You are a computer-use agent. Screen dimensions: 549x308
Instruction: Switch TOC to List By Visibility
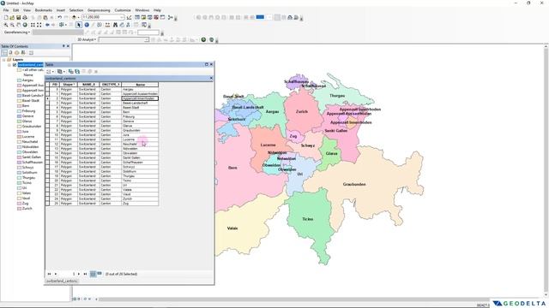[x=17, y=53]
